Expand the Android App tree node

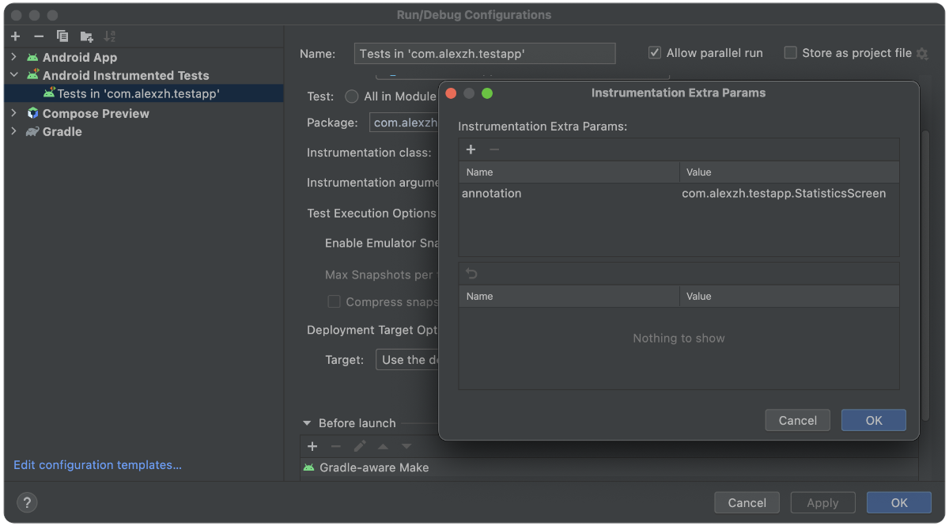tap(13, 57)
